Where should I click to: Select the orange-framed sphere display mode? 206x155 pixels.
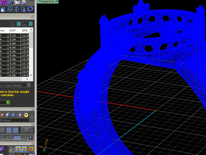click(x=2, y=115)
